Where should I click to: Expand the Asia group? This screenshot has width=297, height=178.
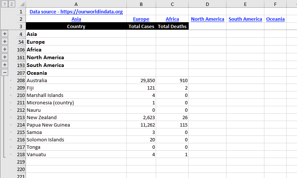4,34
